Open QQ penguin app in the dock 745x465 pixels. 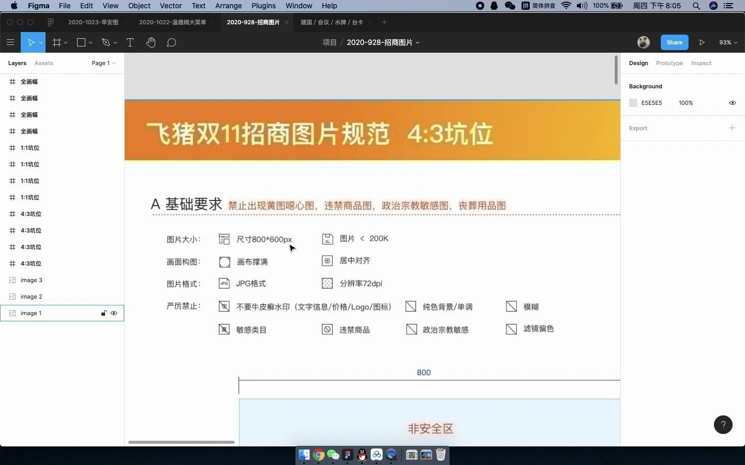(x=362, y=455)
